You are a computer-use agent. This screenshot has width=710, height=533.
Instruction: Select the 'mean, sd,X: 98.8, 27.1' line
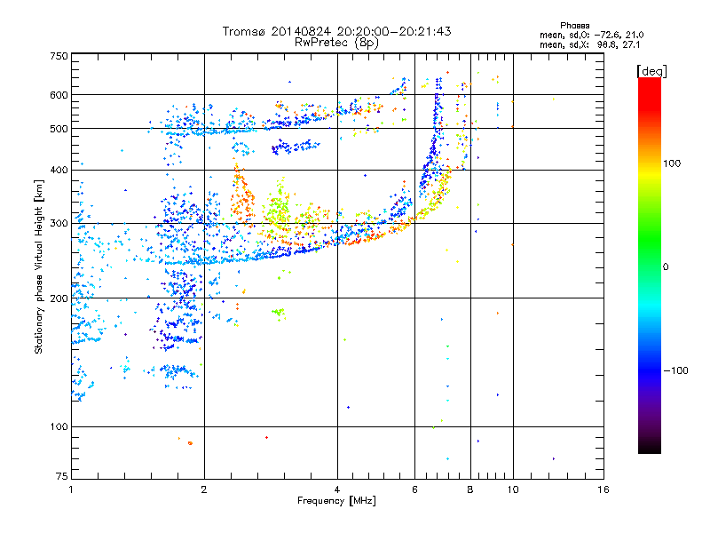[x=589, y=44]
